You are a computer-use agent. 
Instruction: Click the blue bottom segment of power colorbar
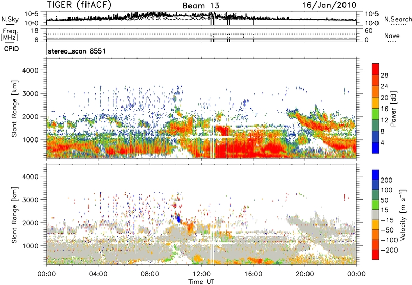click(x=375, y=148)
